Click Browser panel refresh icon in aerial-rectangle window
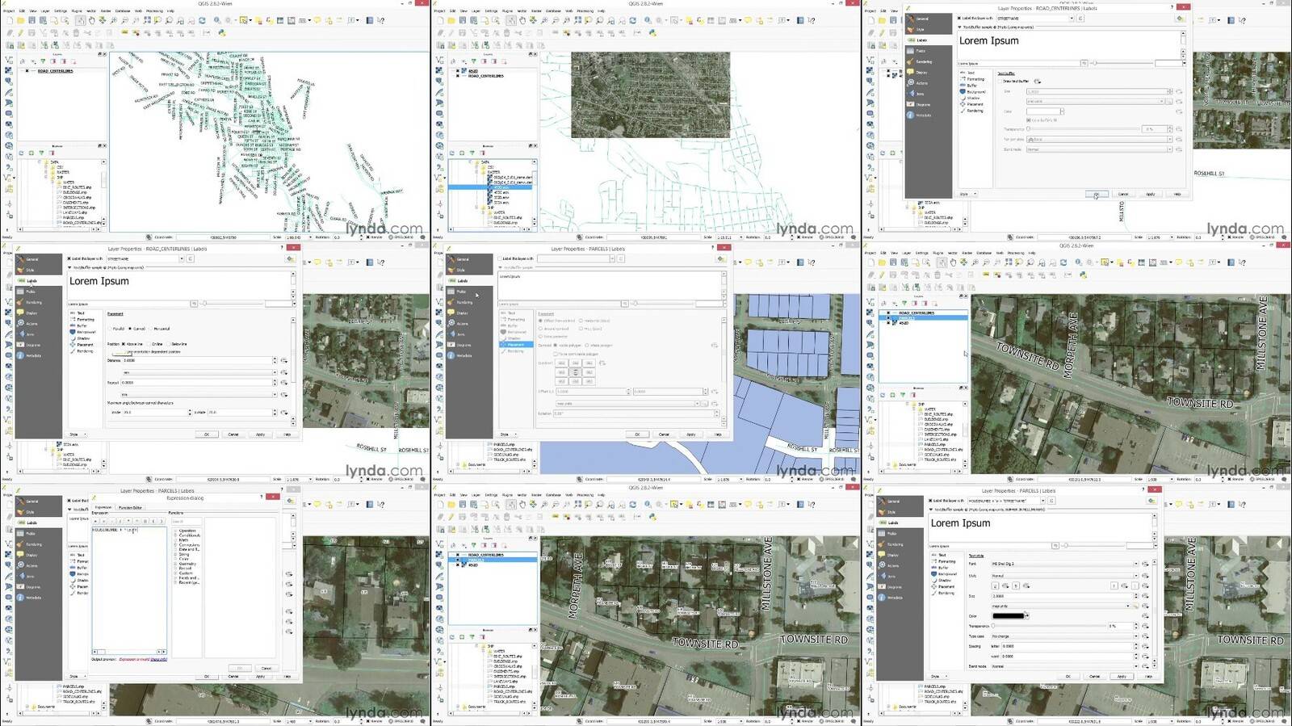The width and height of the screenshot is (1292, 726). click(452, 153)
